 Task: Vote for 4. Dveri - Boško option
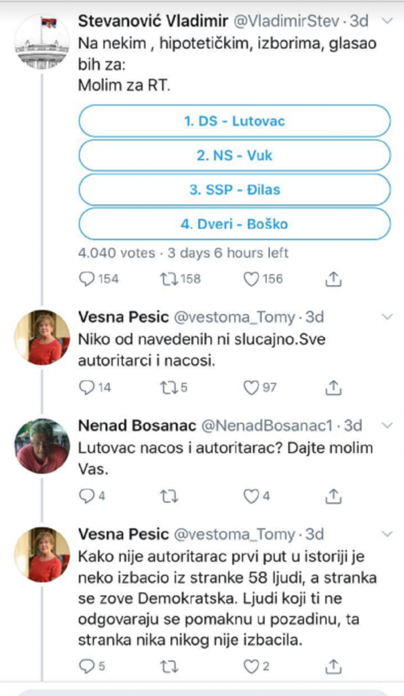tap(234, 223)
